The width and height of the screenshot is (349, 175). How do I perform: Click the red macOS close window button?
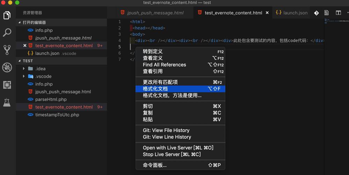pos(3,3)
